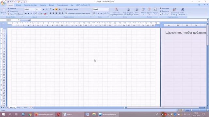Click header placeholder 'Щелкните, чтобы добавить'
The width and height of the screenshot is (209, 117).
click(186, 32)
